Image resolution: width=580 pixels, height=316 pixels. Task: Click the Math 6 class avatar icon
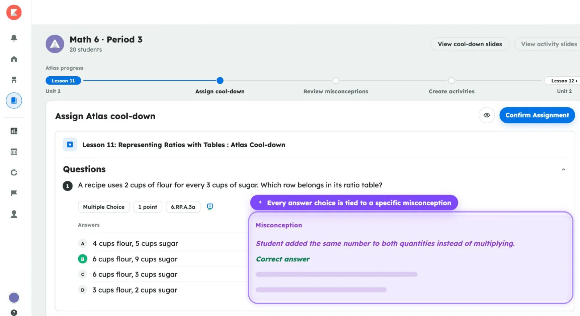[55, 44]
